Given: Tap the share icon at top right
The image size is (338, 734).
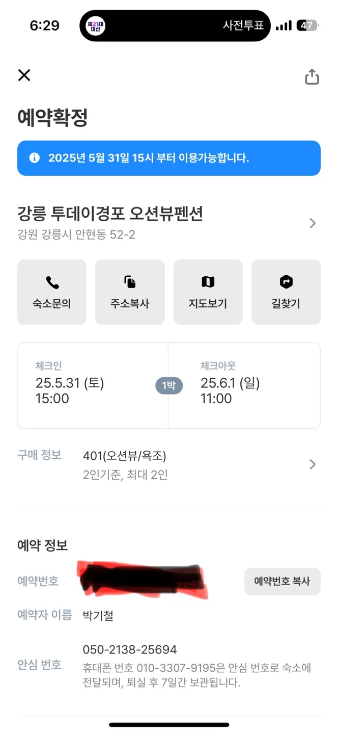Looking at the screenshot, I should coord(312,76).
